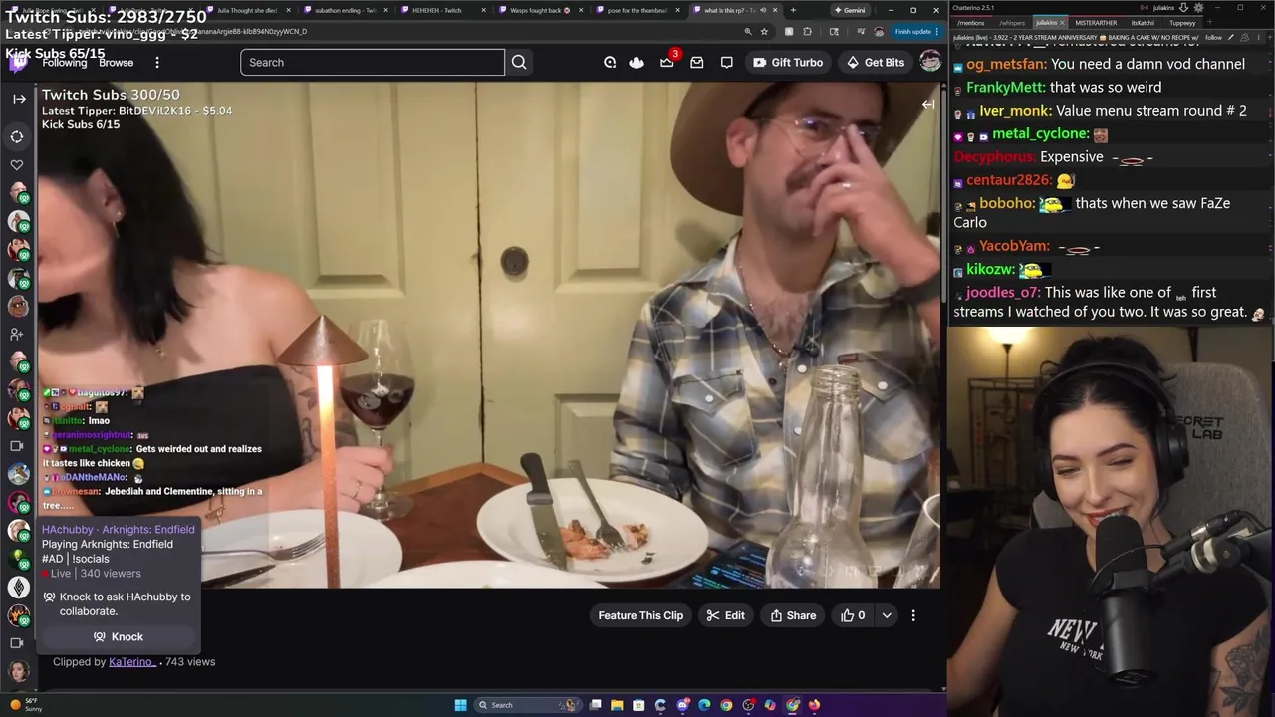Open Chatterino viewer list people icon
The image size is (1275, 717).
(x=1244, y=37)
